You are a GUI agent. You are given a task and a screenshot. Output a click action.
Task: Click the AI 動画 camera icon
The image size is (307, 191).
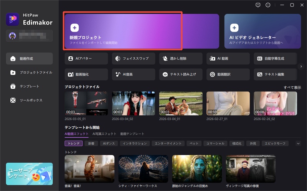[x=212, y=59]
